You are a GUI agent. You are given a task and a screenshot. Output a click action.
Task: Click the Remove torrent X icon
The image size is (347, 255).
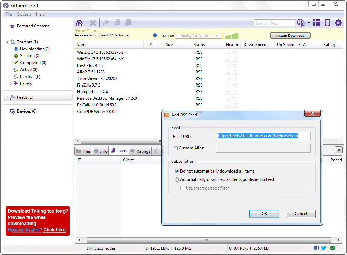93,23
